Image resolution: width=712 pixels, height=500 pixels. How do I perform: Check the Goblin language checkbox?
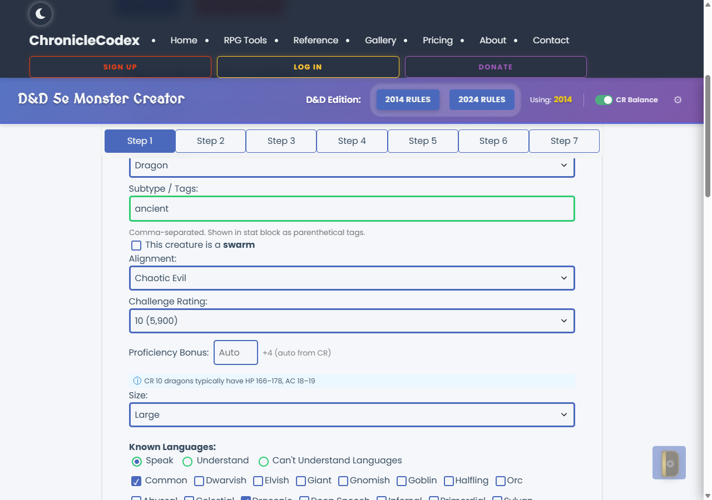(x=402, y=481)
